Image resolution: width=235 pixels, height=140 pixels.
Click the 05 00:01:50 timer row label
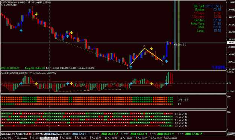tap(181, 114)
